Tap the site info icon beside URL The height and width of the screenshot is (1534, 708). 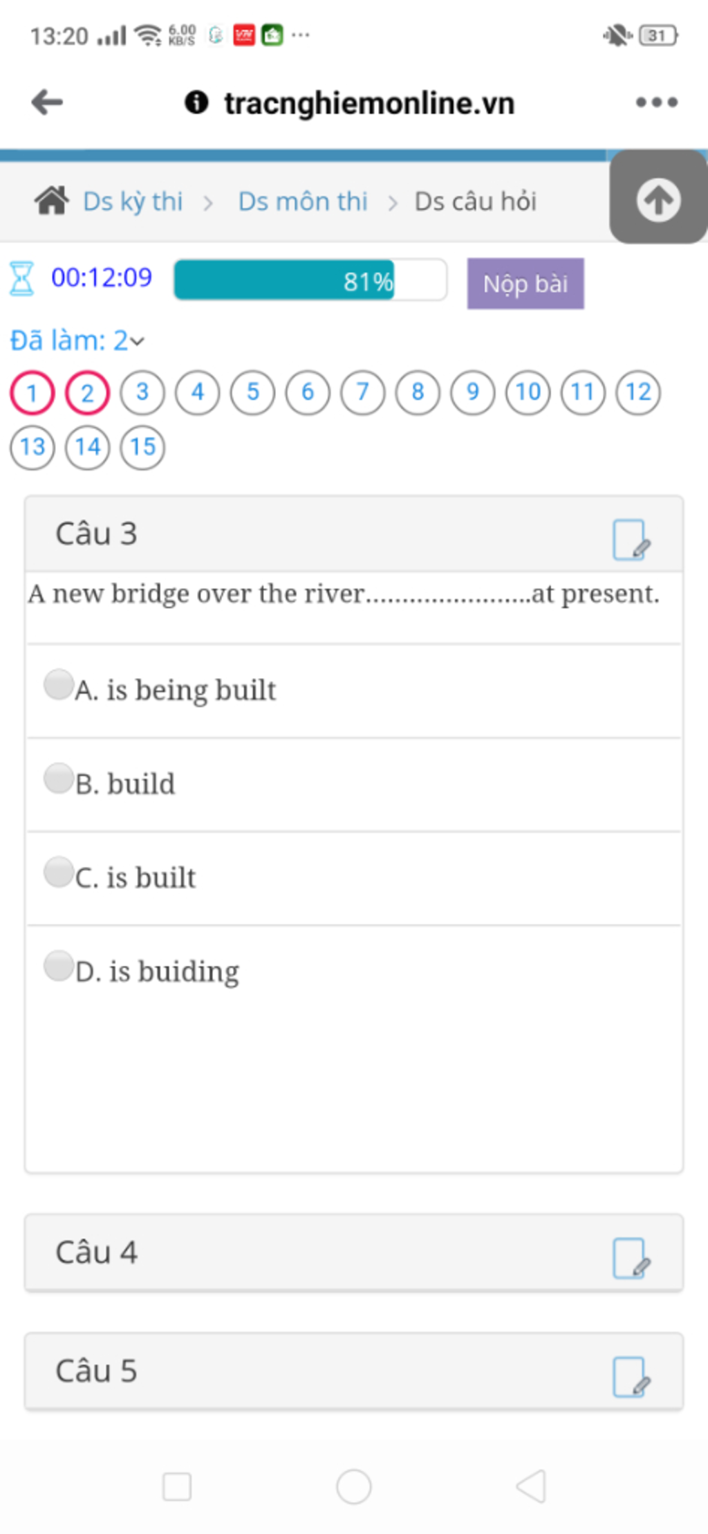click(196, 102)
